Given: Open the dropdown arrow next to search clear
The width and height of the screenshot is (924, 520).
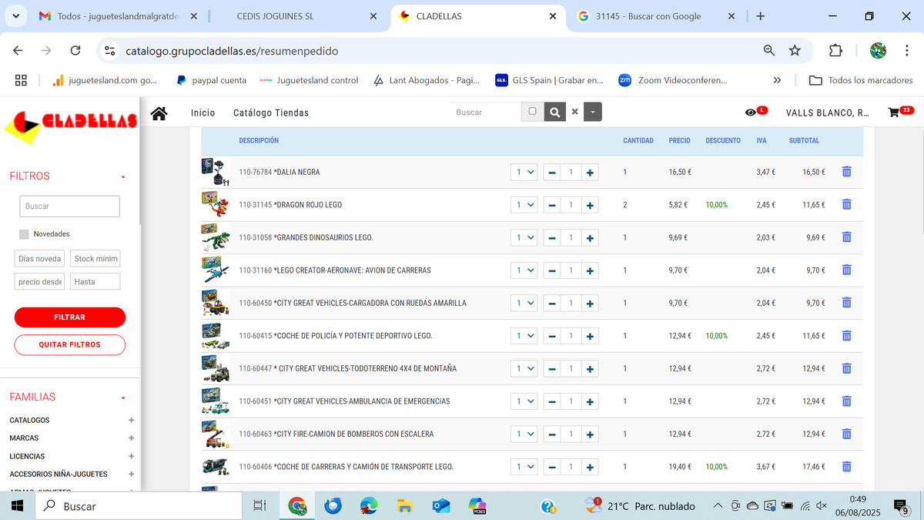Looking at the screenshot, I should [592, 112].
